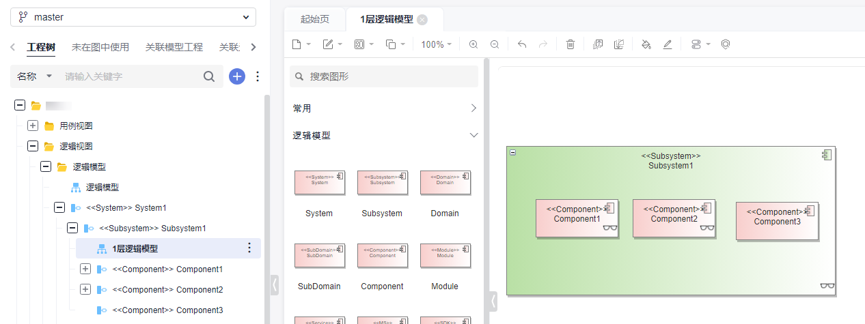Delete the selected element with trash icon

[571, 44]
